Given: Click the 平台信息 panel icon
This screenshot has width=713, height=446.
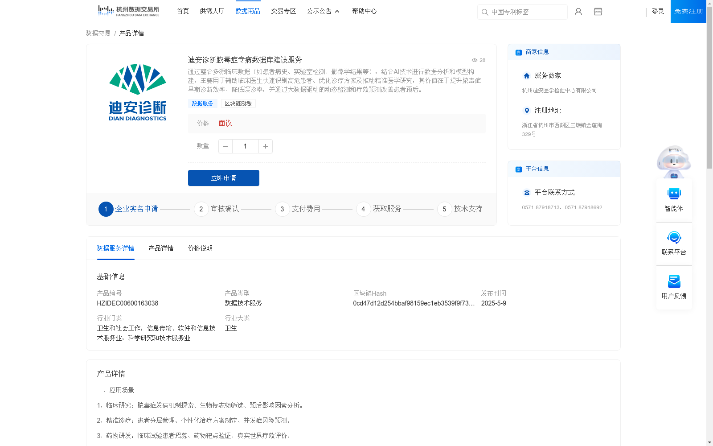Looking at the screenshot, I should click(519, 169).
